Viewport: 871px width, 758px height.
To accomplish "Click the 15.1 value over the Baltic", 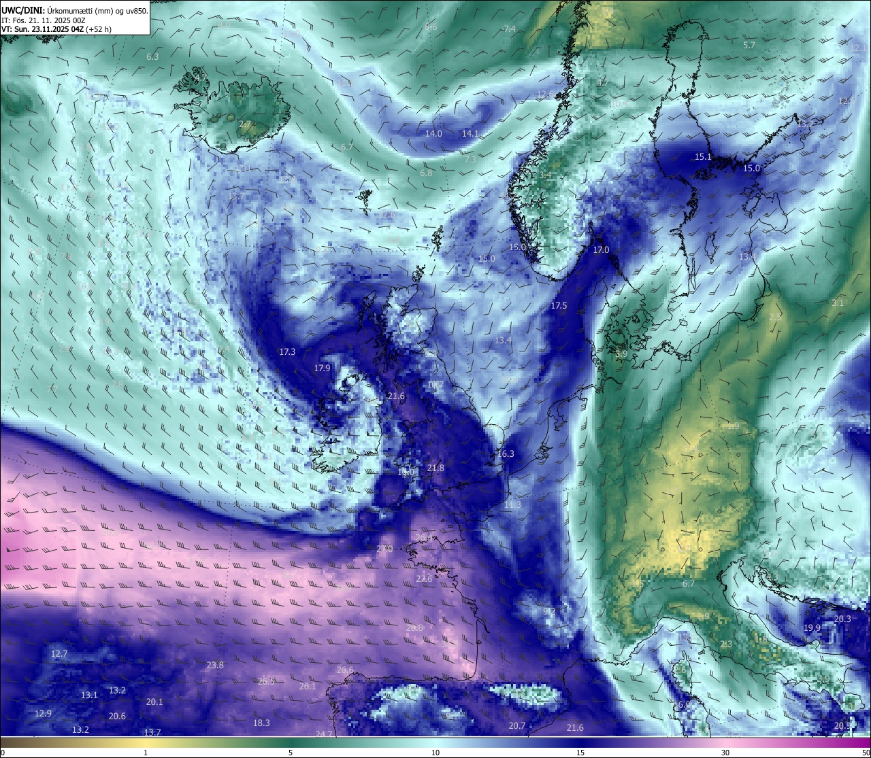I will pyautogui.click(x=703, y=156).
